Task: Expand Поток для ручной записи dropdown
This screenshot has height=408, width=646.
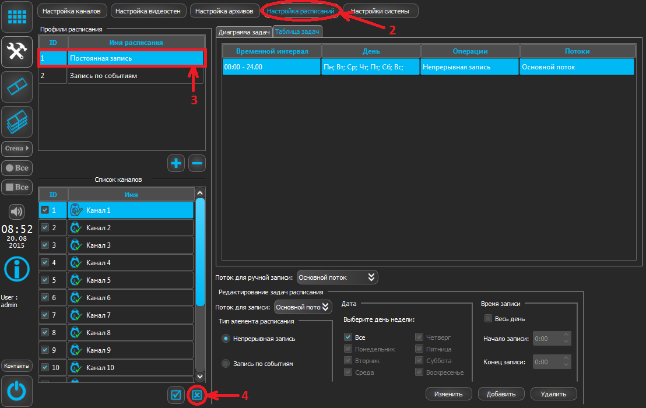Action: click(x=338, y=277)
